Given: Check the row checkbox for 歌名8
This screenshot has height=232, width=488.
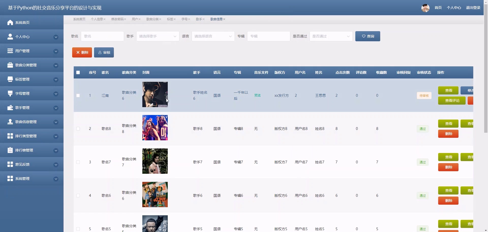Looking at the screenshot, I should [x=78, y=129].
